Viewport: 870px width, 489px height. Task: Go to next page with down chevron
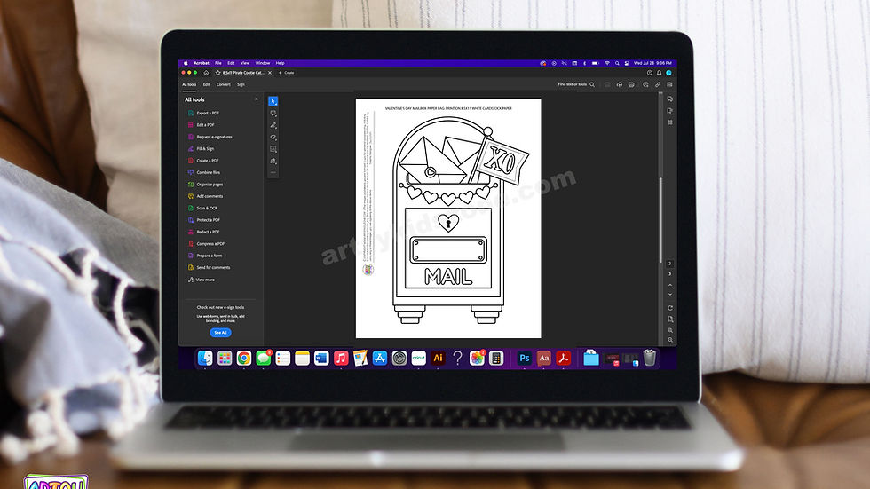pyautogui.click(x=670, y=295)
